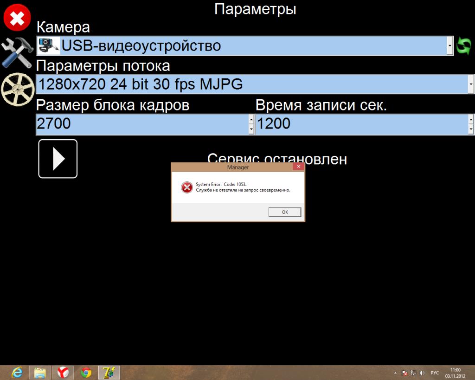Open network tray icon

point(413,373)
